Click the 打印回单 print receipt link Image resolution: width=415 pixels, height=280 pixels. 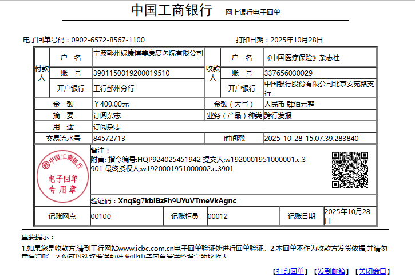point(289,271)
